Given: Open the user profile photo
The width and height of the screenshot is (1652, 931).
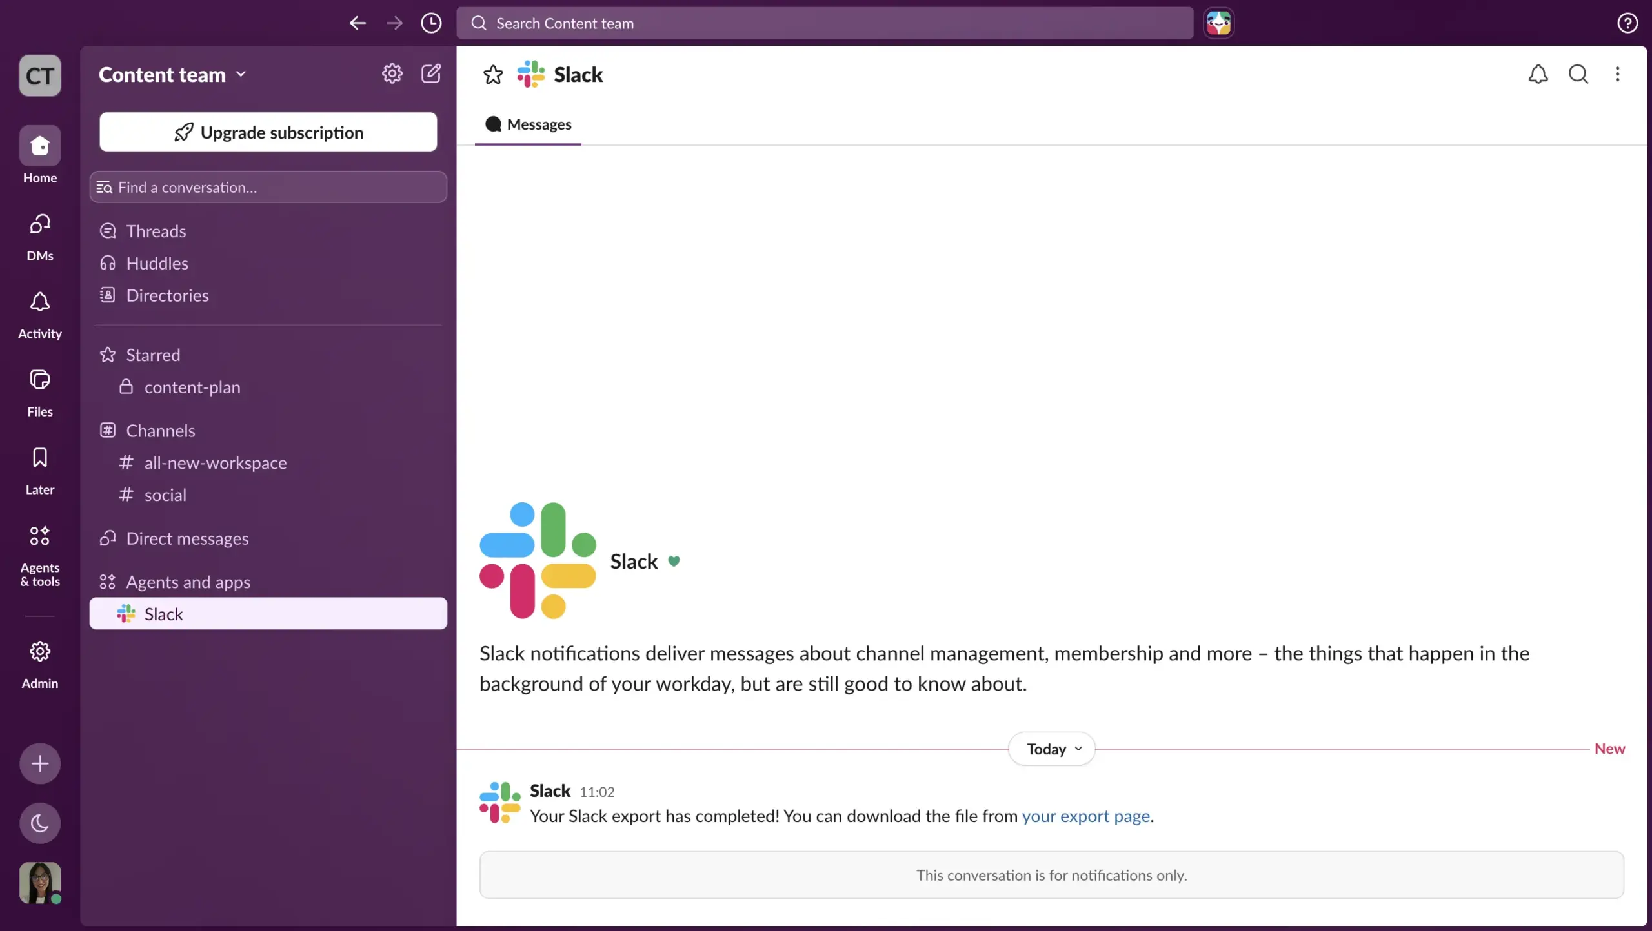Looking at the screenshot, I should [40, 883].
